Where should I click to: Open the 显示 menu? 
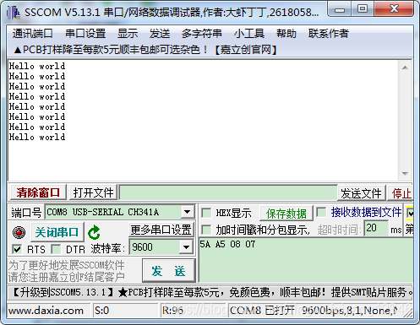pyautogui.click(x=128, y=34)
